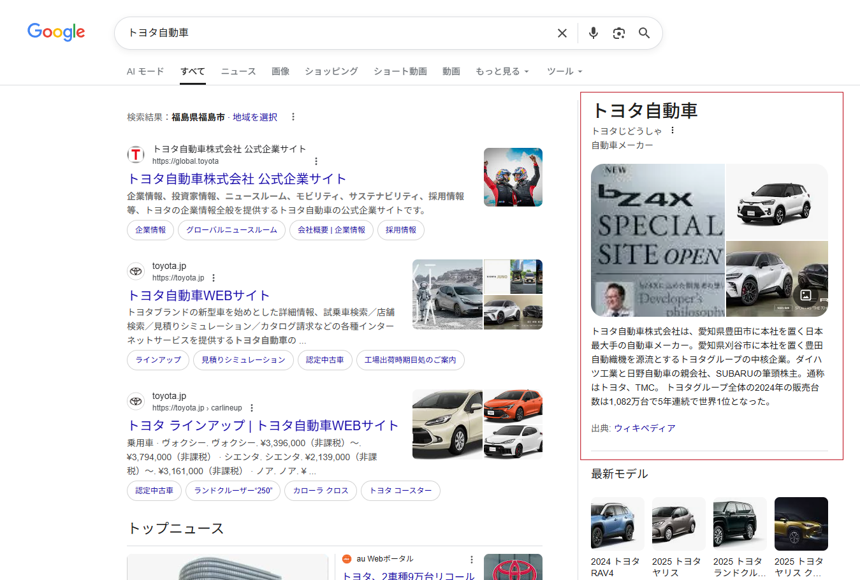Click the 採用情報 sitelink chip
860x580 pixels.
(x=400, y=230)
